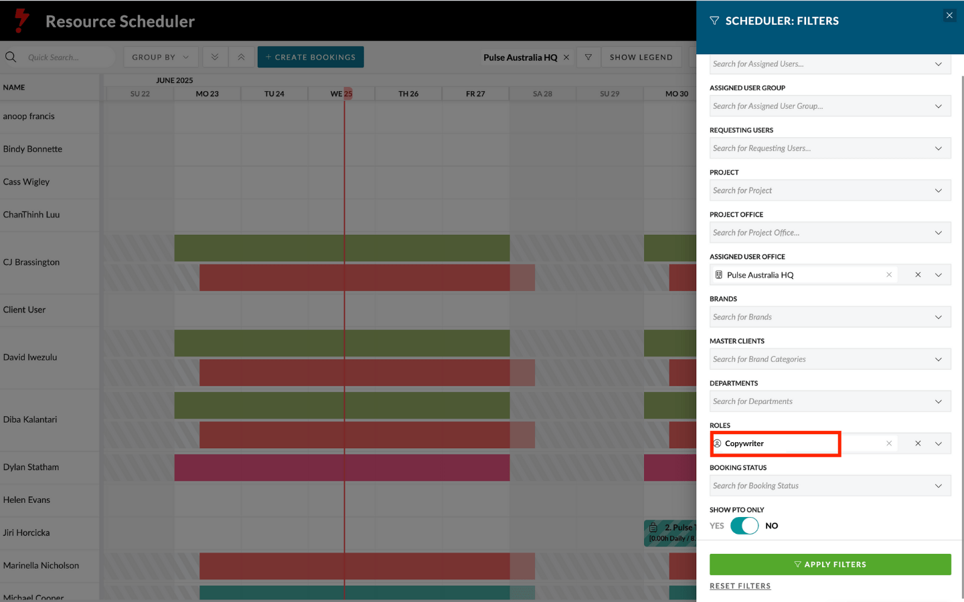This screenshot has width=964, height=602.
Task: Collapse all rows with double-chevron up icon
Action: 241,58
